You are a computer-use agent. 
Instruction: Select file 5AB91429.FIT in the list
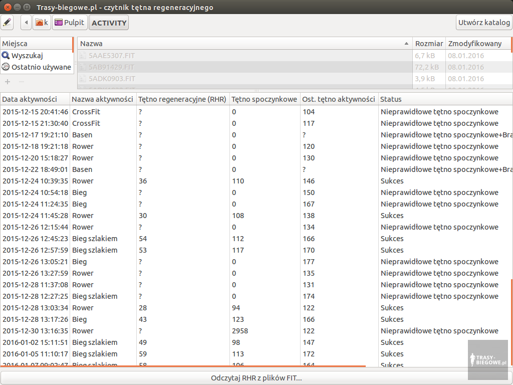tap(111, 67)
